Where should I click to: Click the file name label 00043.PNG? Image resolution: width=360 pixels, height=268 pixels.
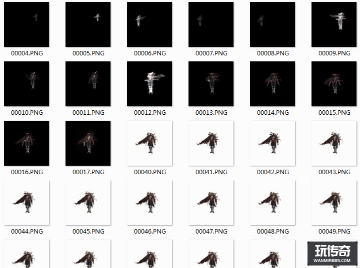pos(334,172)
